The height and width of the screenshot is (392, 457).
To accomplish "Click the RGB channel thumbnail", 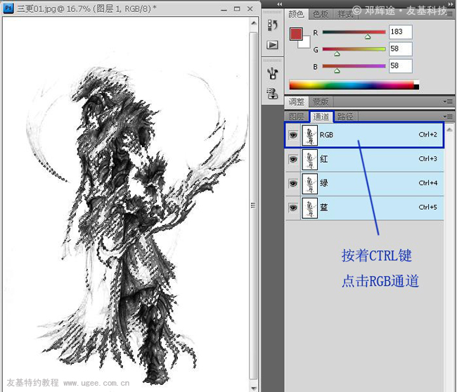I will point(309,135).
